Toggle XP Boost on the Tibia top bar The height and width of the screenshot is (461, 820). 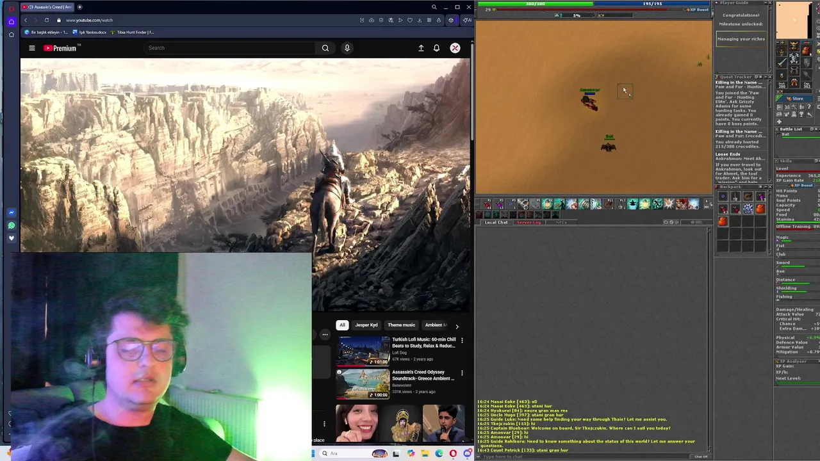[698, 10]
